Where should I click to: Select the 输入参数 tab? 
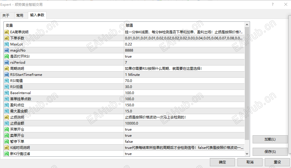click(37, 15)
